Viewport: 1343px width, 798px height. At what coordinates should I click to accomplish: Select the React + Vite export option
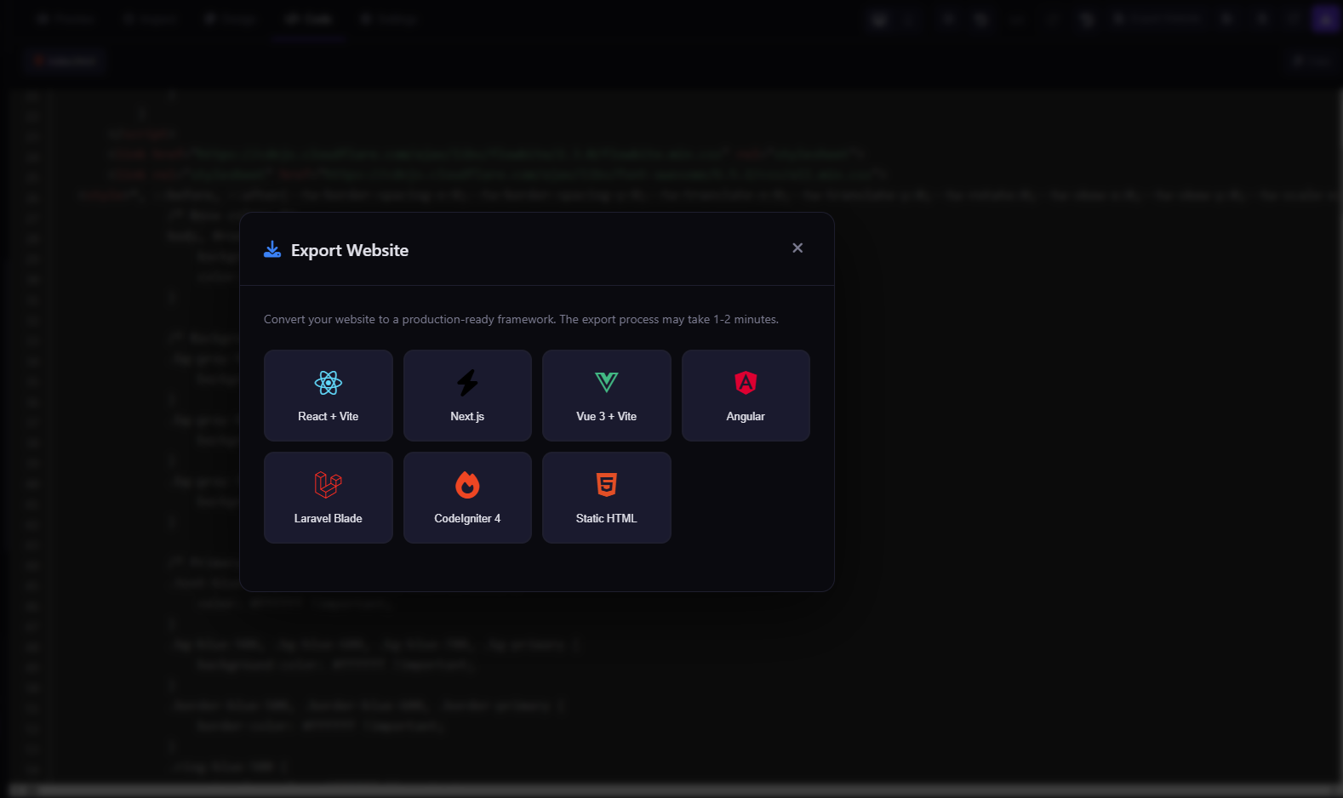coord(328,396)
